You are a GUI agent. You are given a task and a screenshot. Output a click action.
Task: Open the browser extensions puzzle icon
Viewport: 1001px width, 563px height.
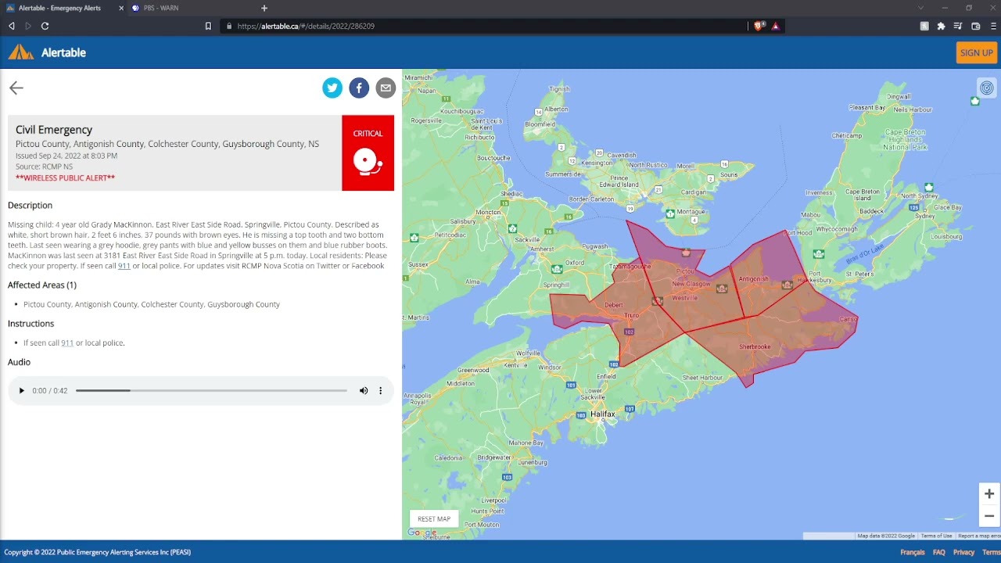point(941,26)
